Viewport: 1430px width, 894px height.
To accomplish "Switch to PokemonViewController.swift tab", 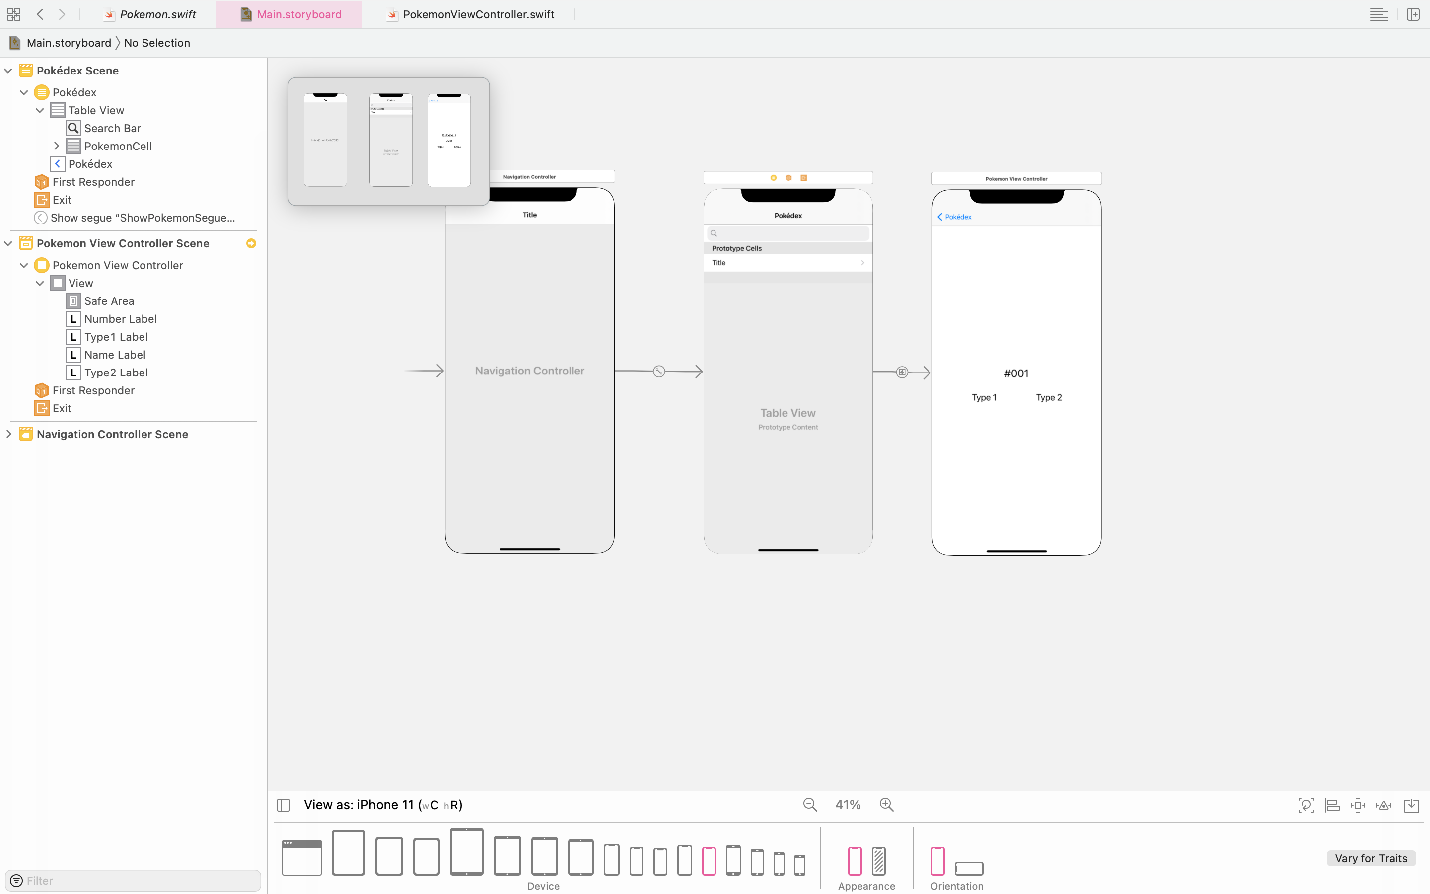I will tap(478, 14).
